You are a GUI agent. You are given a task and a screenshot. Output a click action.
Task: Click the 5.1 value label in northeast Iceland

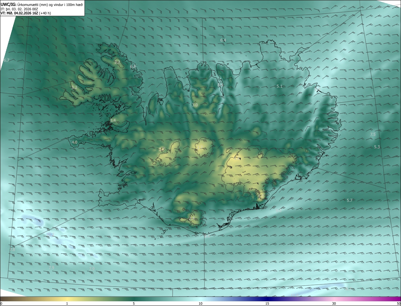tap(280, 86)
